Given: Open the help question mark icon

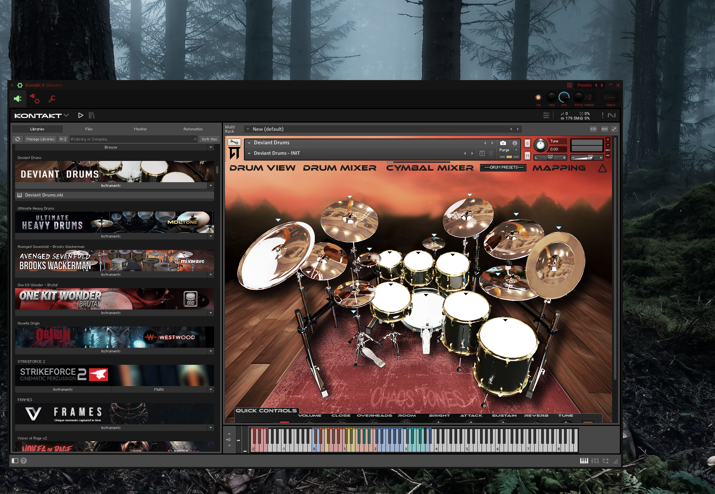Looking at the screenshot, I should point(24,461).
